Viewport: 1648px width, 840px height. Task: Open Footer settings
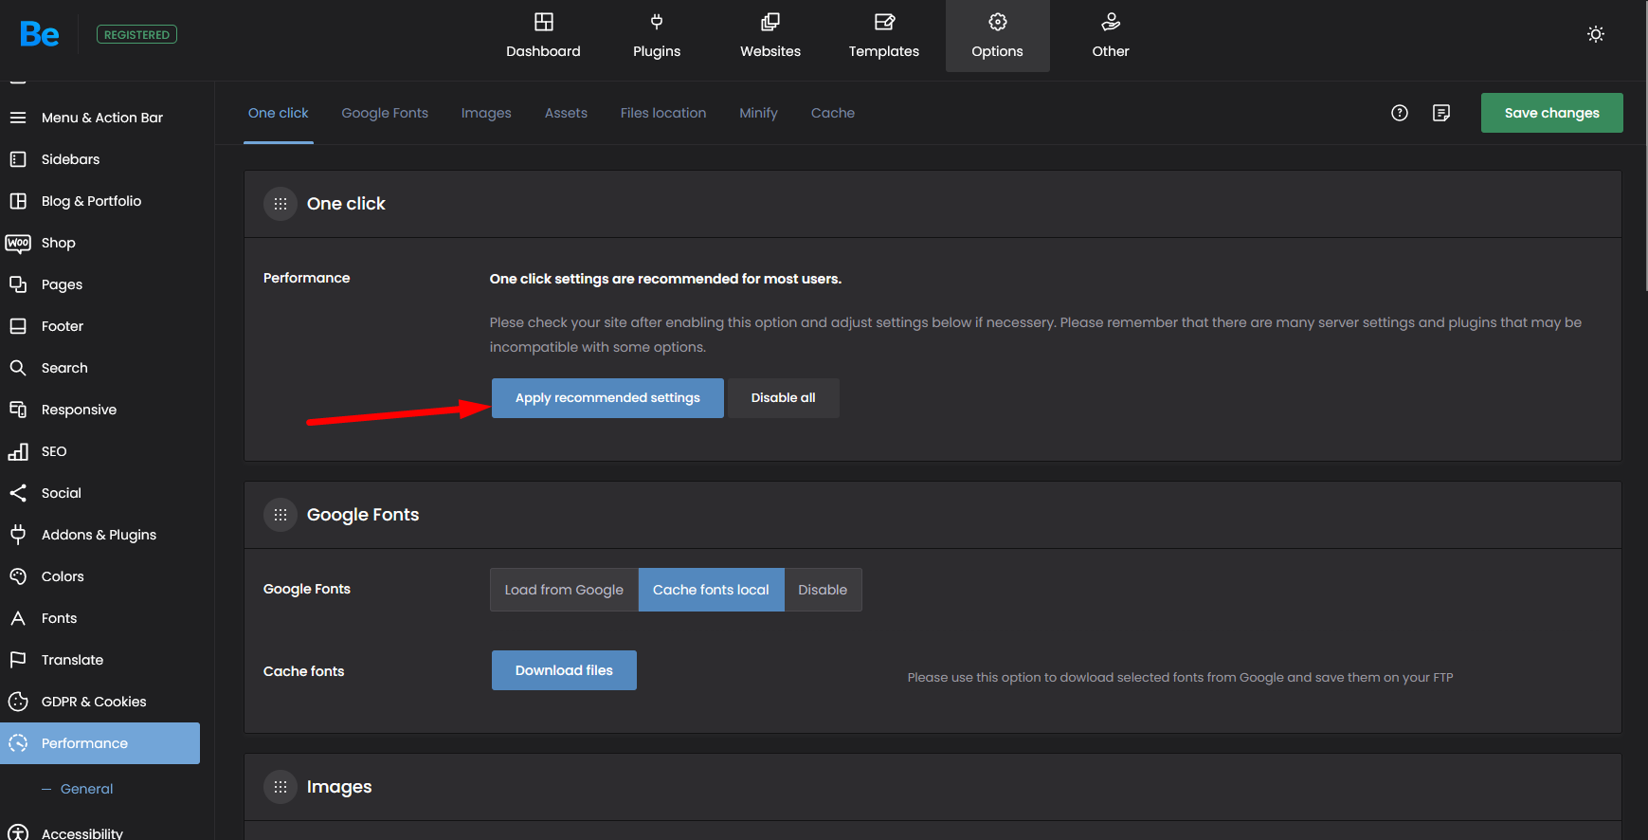pos(100,326)
